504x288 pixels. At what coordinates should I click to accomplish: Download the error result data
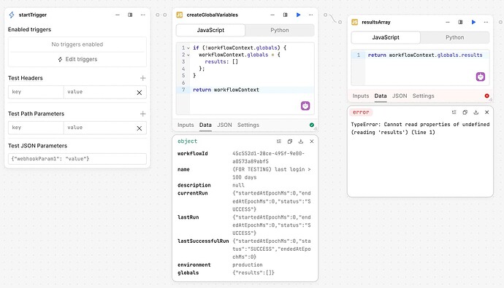pos(476,112)
